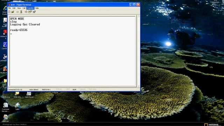224x126 pixels.
Task: Click the 'Auto detect' status bar entry
Action: (34, 90)
